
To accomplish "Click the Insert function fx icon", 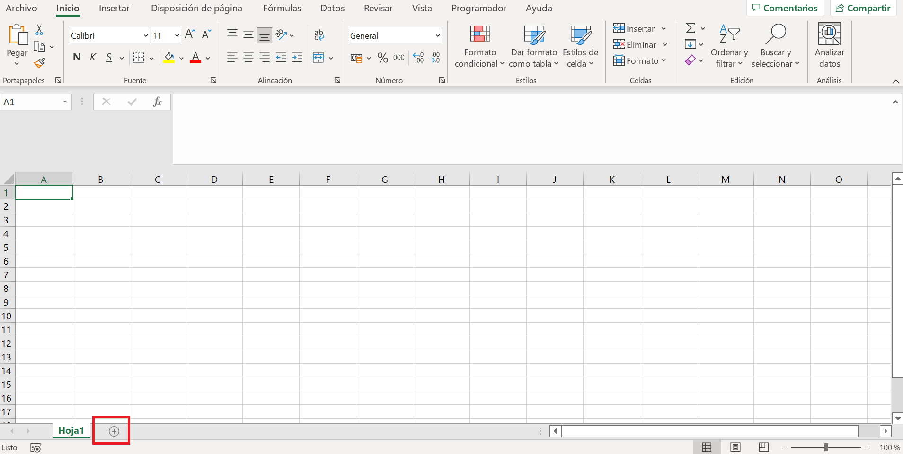I will pos(157,102).
